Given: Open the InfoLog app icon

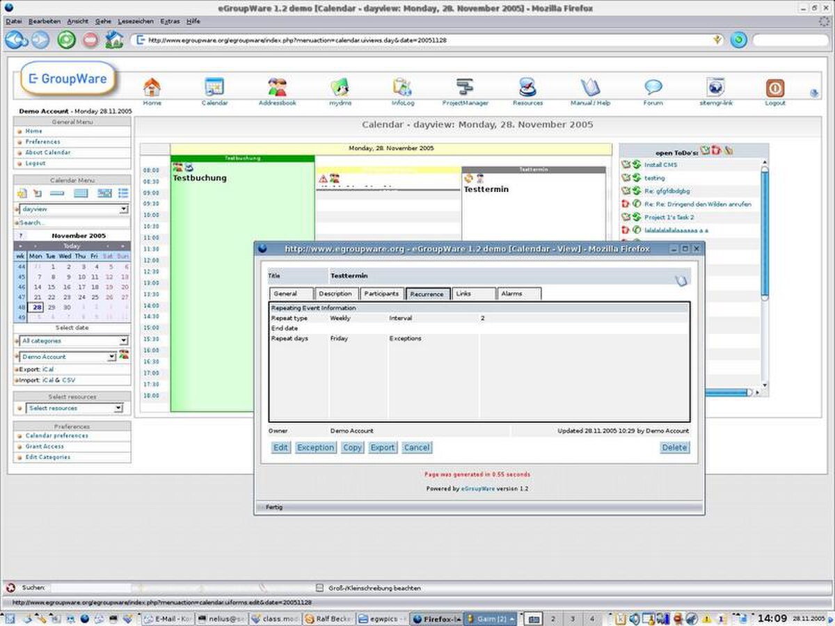Looking at the screenshot, I should tap(402, 88).
